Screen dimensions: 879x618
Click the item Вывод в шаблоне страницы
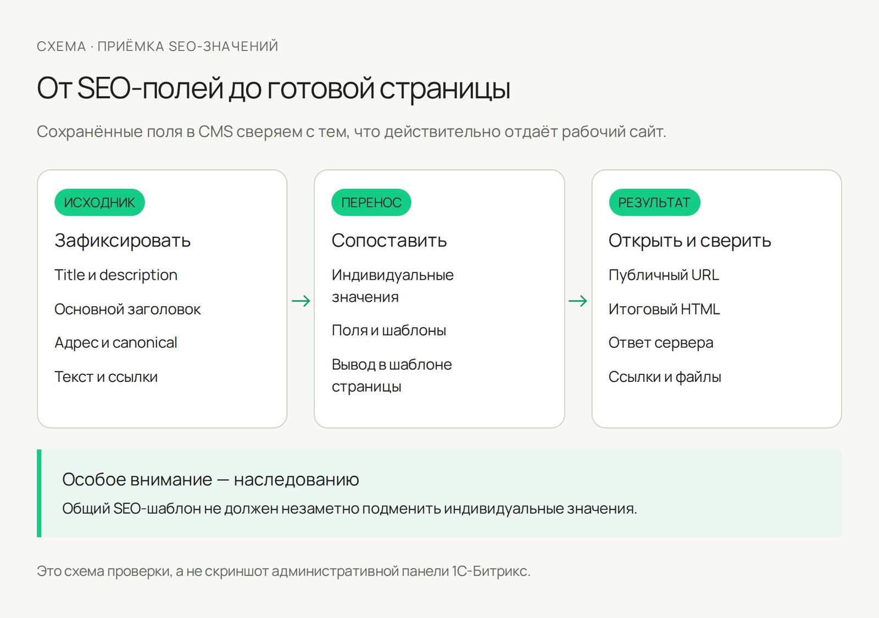(392, 375)
